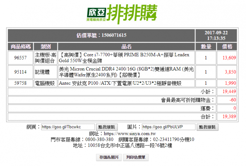The image size is (246, 166).
Task: Click the price 3,850
Action: (x=230, y=72)
